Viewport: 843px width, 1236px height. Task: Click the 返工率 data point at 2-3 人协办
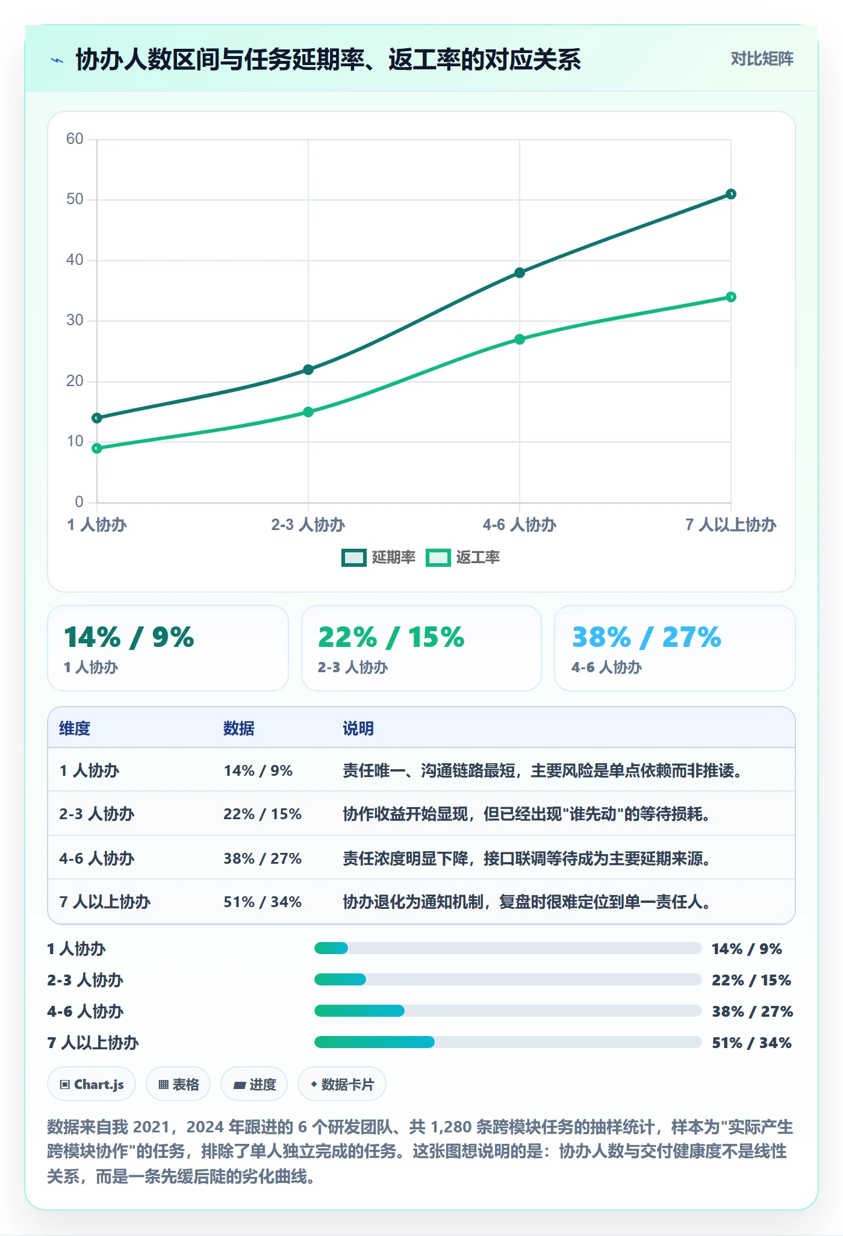pyautogui.click(x=308, y=412)
